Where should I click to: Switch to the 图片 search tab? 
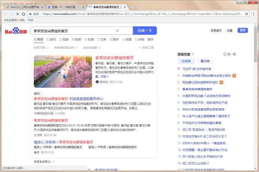click(114, 39)
